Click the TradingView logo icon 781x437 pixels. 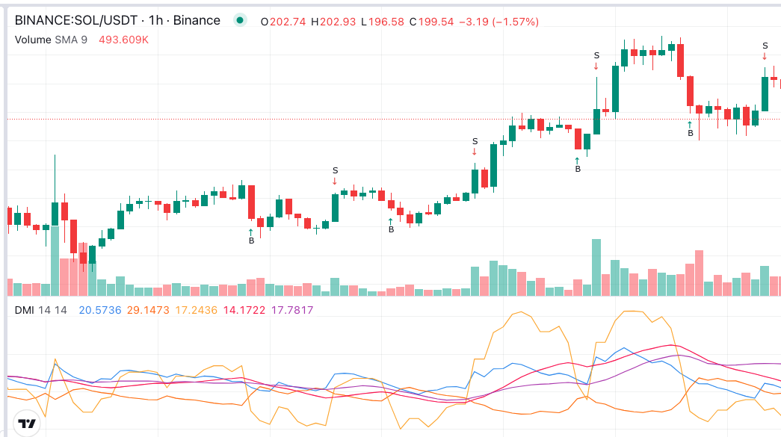coord(26,424)
